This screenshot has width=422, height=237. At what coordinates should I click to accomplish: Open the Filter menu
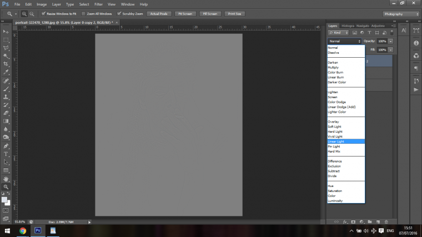(98, 4)
